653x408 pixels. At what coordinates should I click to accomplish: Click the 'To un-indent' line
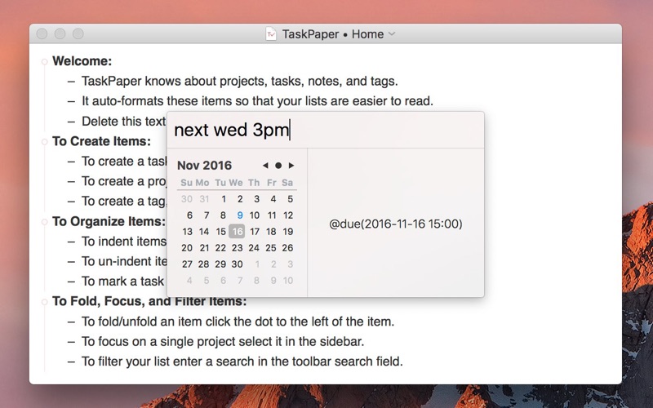coord(124,261)
